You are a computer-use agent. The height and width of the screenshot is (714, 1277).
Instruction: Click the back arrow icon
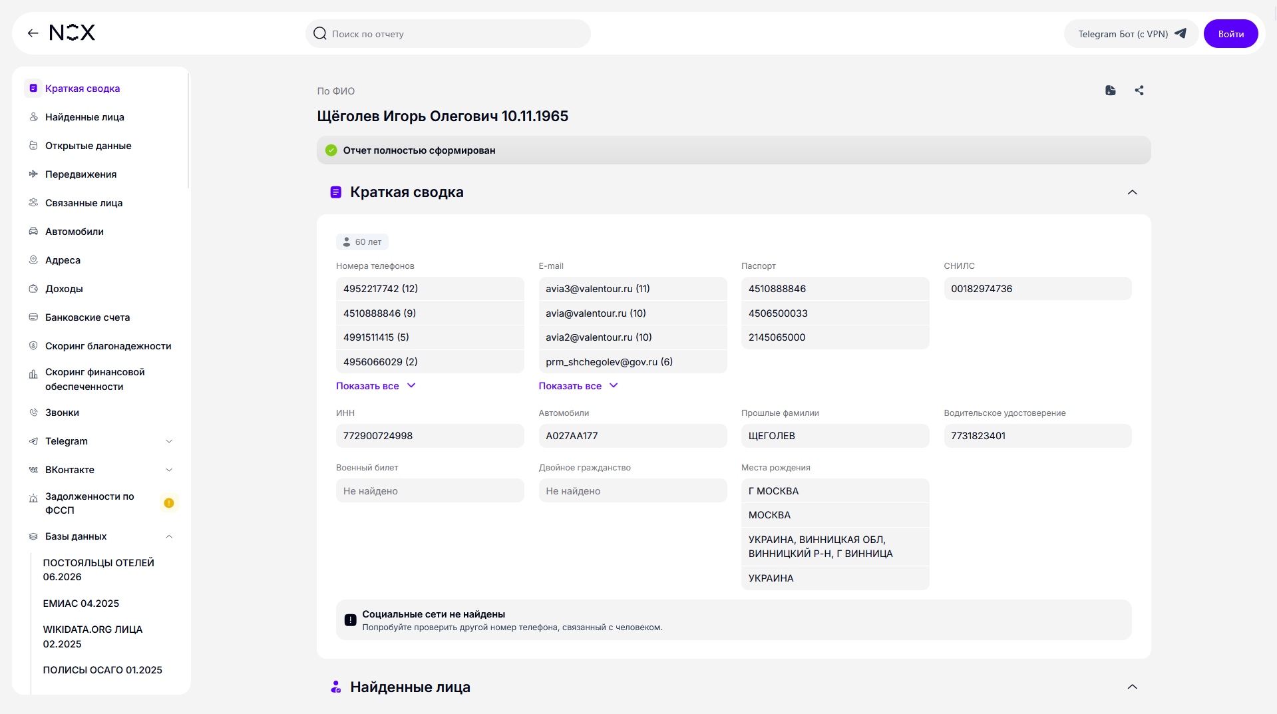(33, 33)
